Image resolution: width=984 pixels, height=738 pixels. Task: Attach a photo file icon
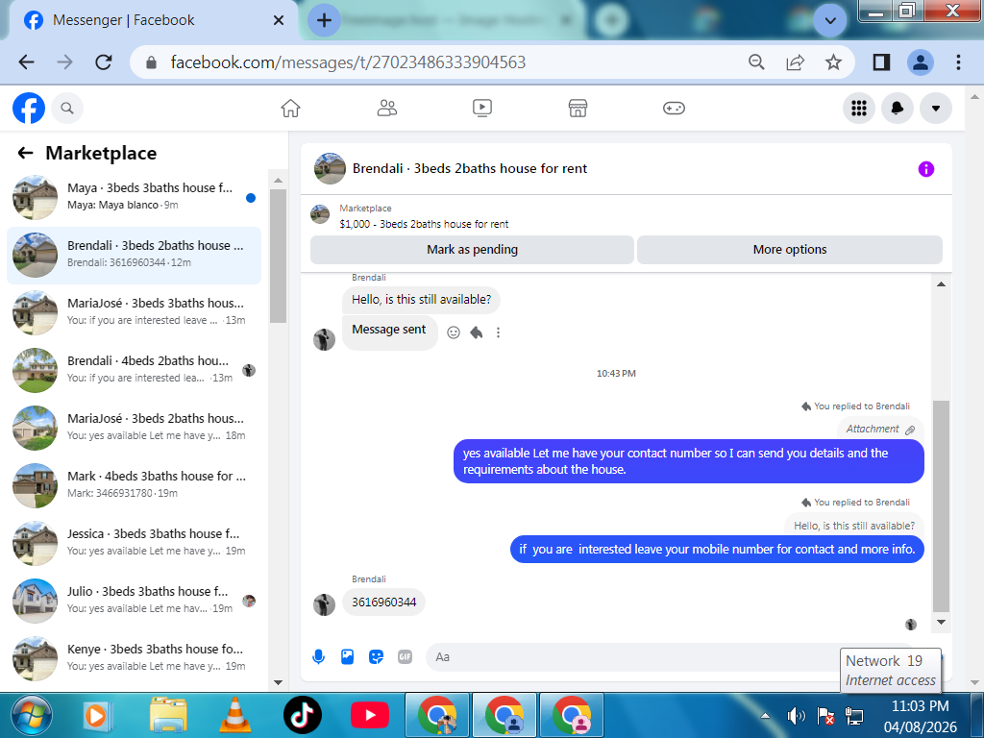point(347,657)
